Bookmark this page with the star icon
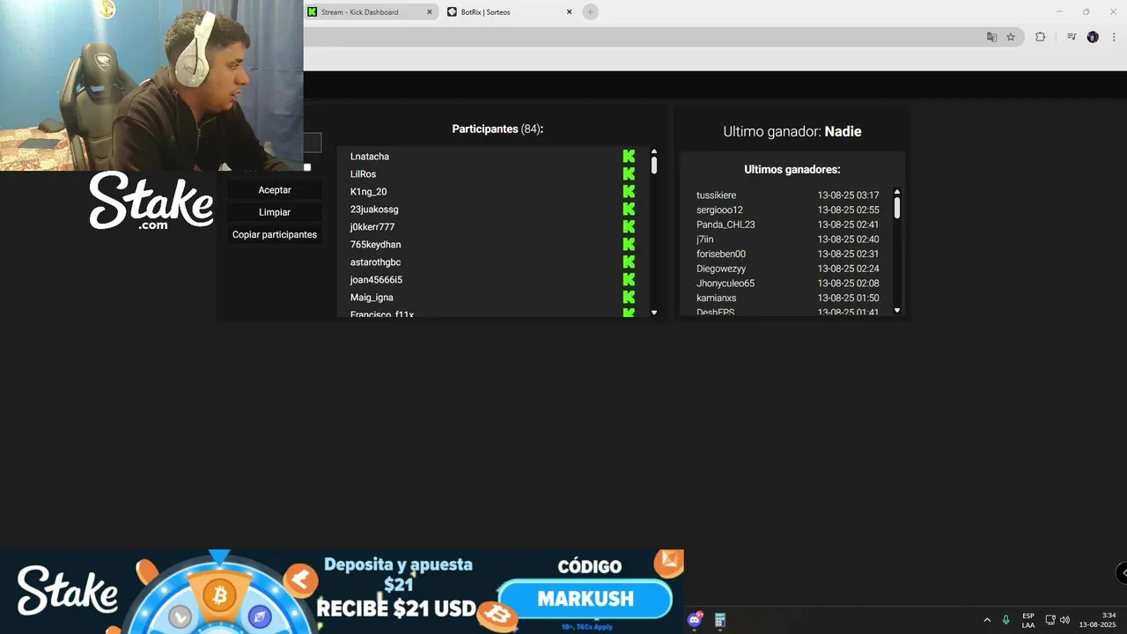This screenshot has height=634, width=1127. (1011, 37)
